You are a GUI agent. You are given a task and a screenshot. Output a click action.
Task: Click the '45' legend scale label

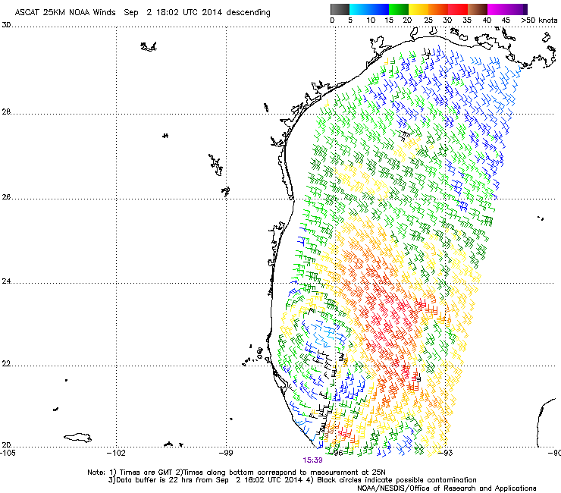click(x=506, y=20)
